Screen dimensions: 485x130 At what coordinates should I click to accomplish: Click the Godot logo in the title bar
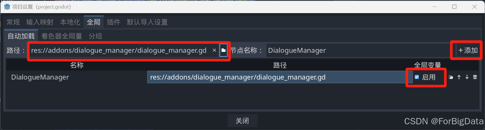click(x=7, y=7)
